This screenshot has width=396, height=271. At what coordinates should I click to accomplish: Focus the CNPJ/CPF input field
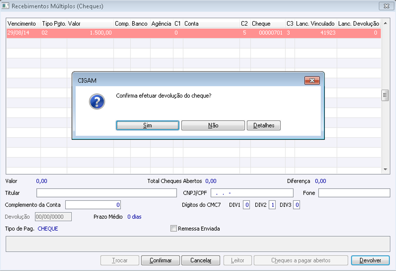coord(252,193)
